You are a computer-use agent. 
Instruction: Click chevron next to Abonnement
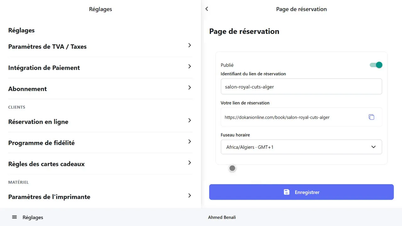click(x=189, y=87)
